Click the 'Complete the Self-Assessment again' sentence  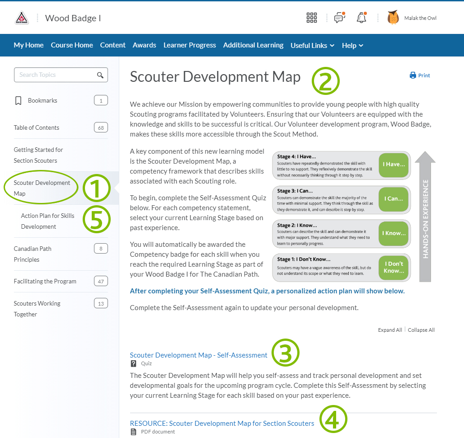(244, 308)
